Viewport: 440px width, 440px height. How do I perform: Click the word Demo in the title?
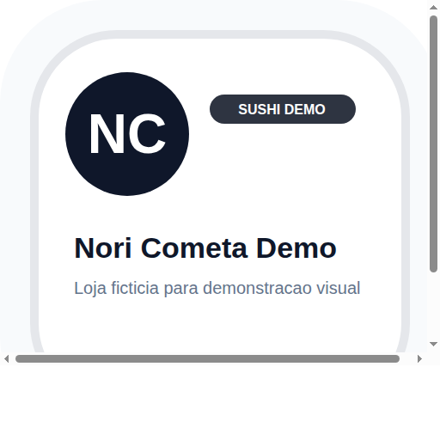tap(296, 248)
